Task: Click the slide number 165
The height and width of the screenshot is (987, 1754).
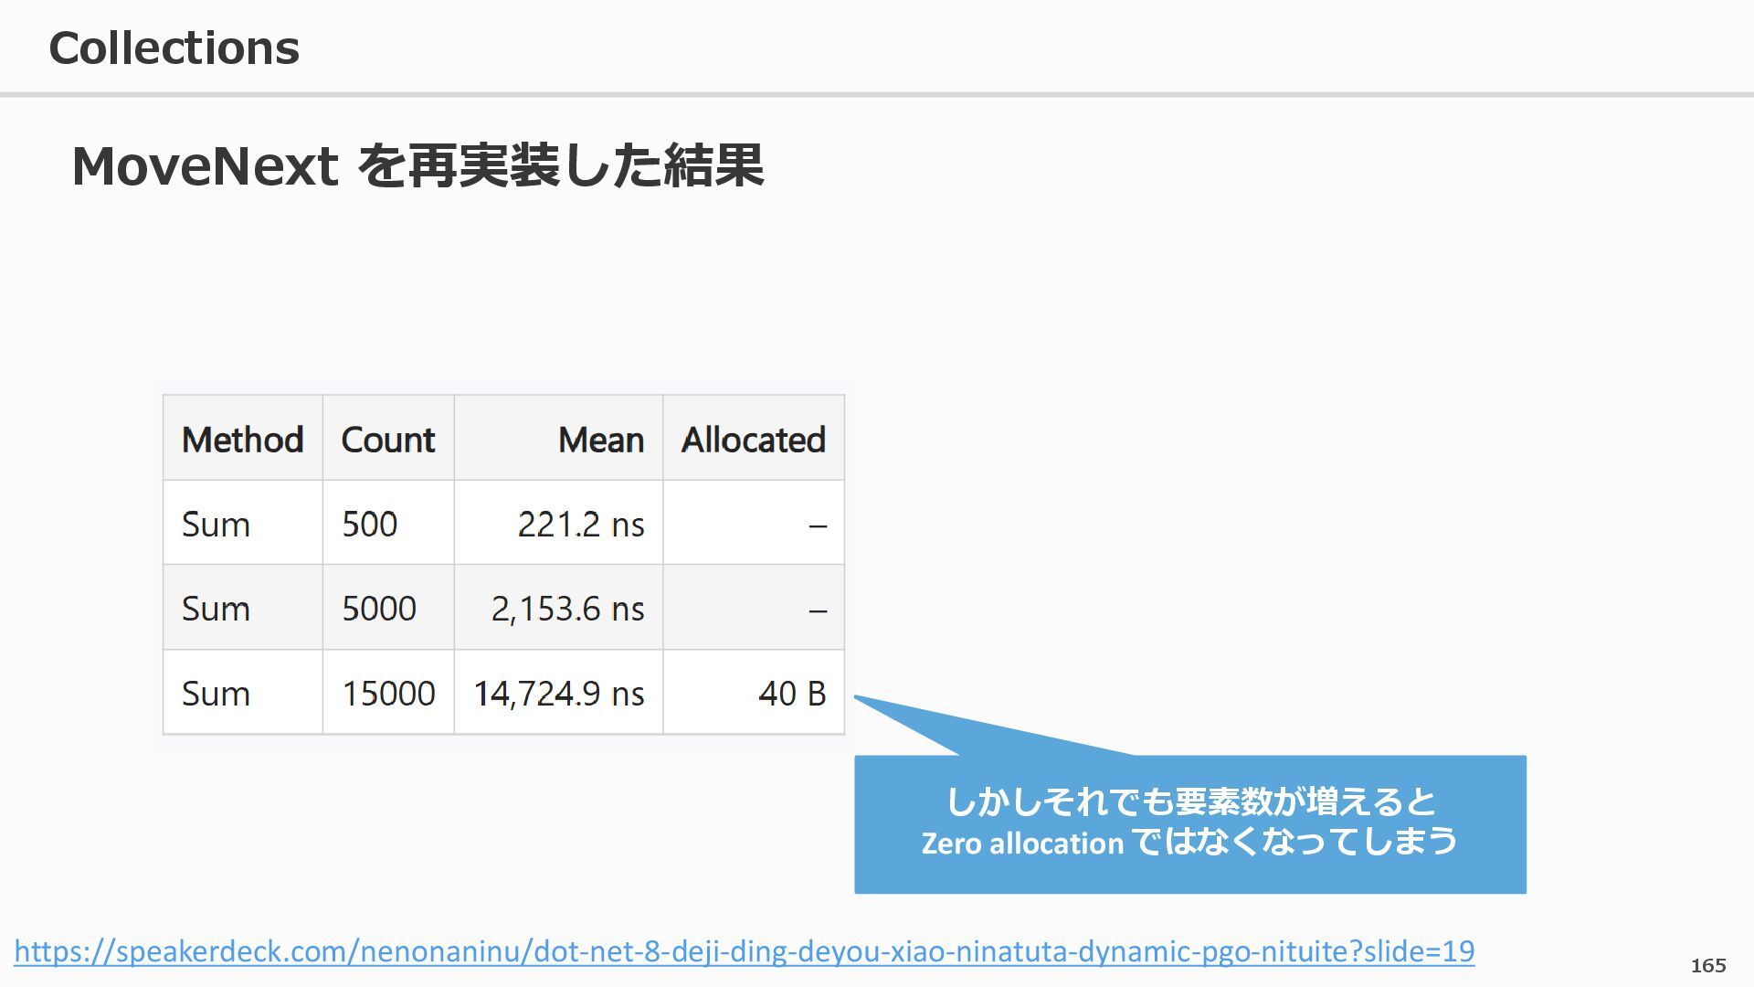Action: (x=1707, y=965)
